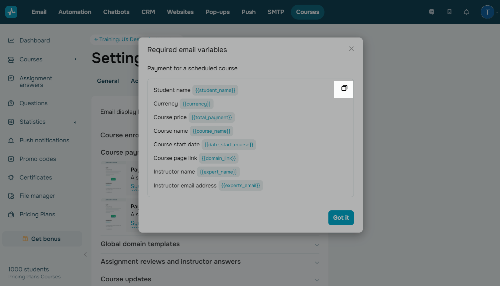This screenshot has width=500, height=286.
Task: Open the CRM top menu
Action: coord(148,12)
